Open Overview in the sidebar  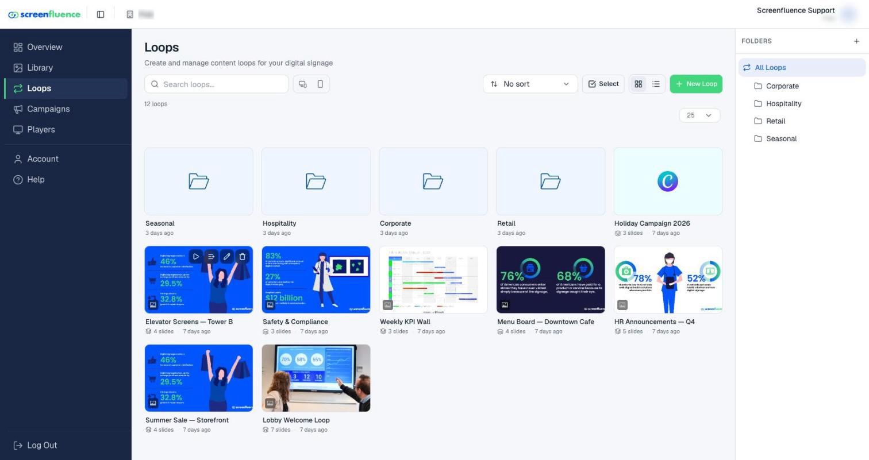pos(66,47)
